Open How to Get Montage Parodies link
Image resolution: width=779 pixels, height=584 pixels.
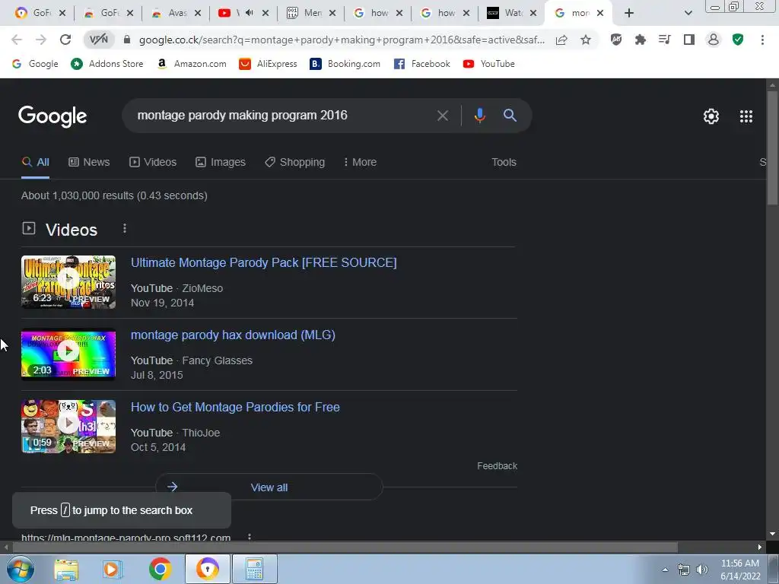click(236, 408)
